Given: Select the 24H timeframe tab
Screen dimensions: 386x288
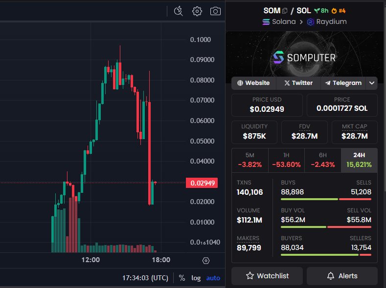Looking at the screenshot, I should 359,160.
